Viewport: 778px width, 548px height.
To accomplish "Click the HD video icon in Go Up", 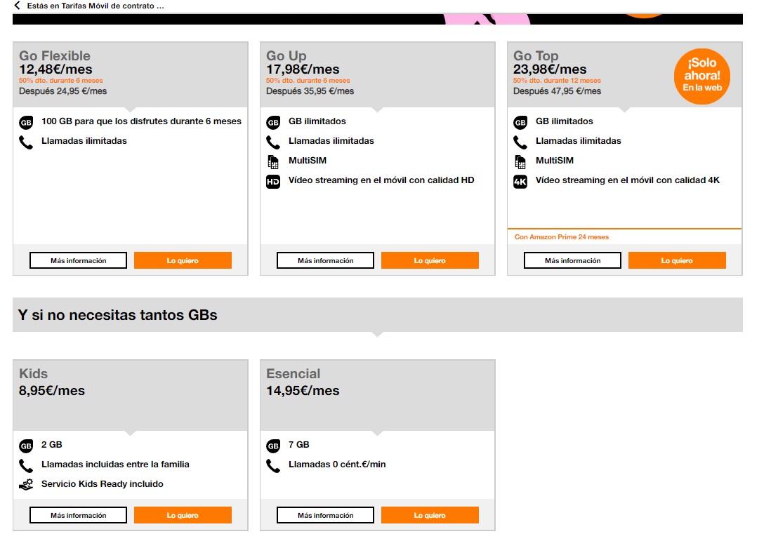I will (x=273, y=182).
